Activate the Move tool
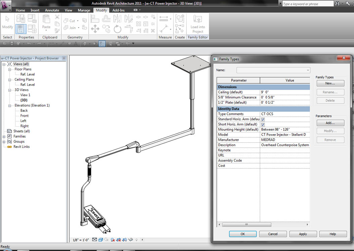This screenshot has width=354, height=251. 95,28
